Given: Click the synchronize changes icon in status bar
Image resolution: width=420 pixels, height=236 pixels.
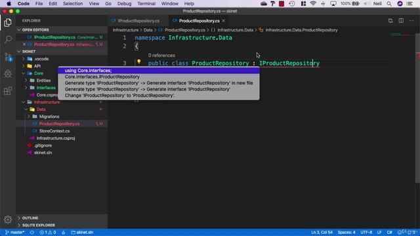Looking at the screenshot, I should 32,232.
